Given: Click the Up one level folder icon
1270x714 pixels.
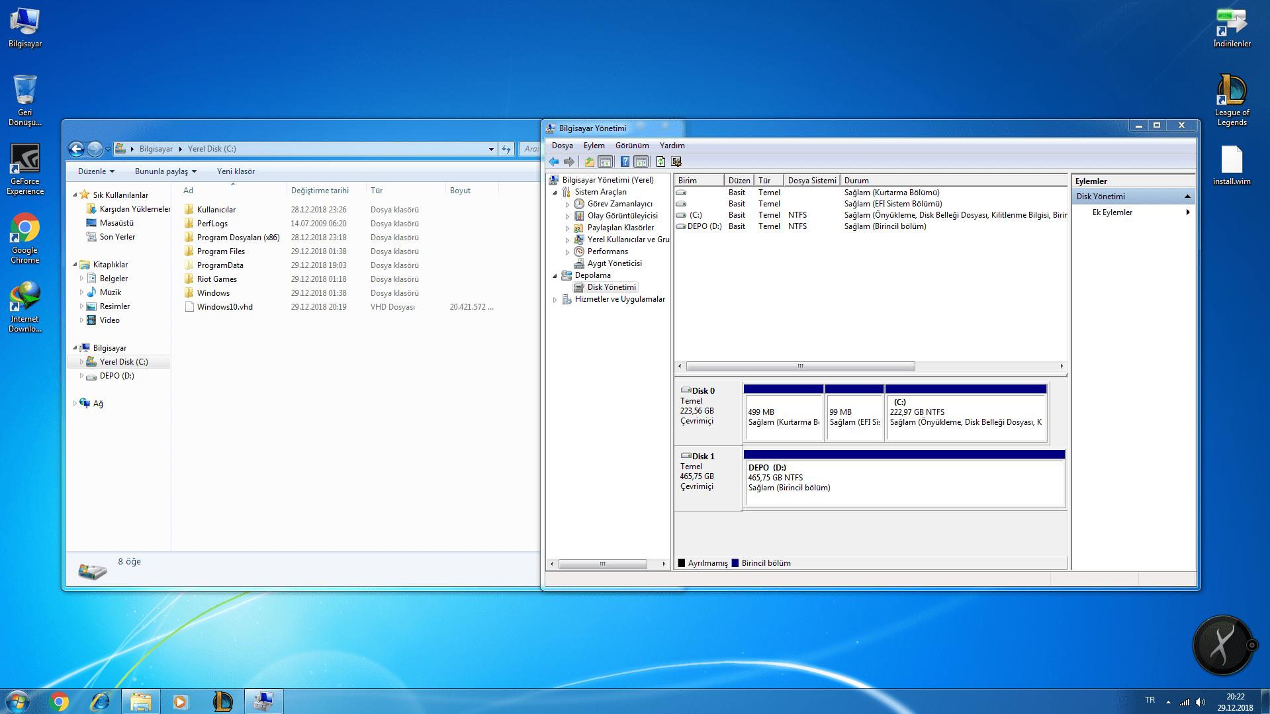Looking at the screenshot, I should 589,161.
